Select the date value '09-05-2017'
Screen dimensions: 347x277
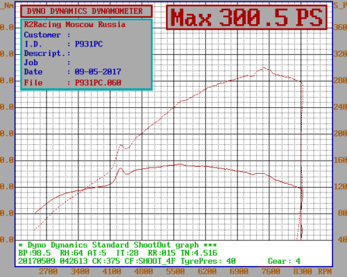(x=98, y=72)
